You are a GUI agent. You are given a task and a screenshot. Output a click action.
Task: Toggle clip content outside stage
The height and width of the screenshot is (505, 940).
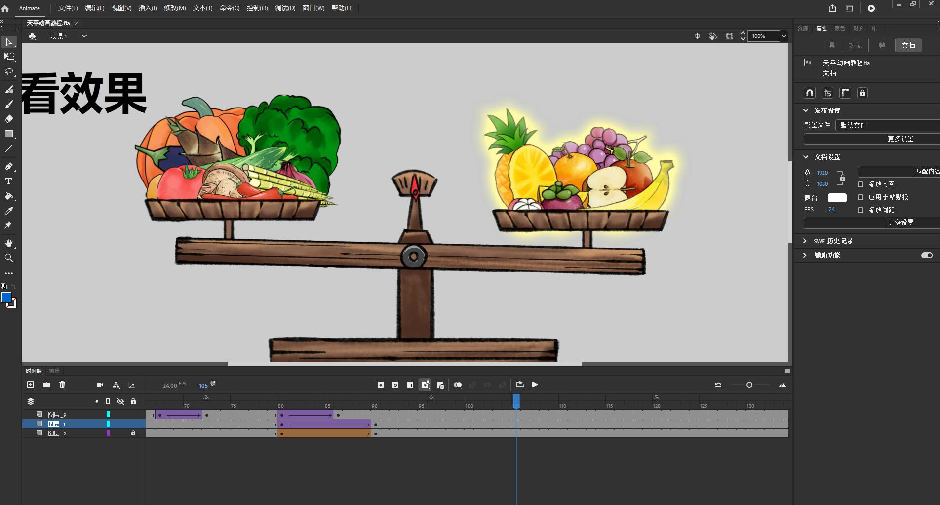[x=729, y=36]
